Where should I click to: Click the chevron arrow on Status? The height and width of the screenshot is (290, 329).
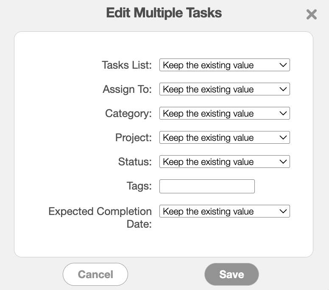click(283, 162)
